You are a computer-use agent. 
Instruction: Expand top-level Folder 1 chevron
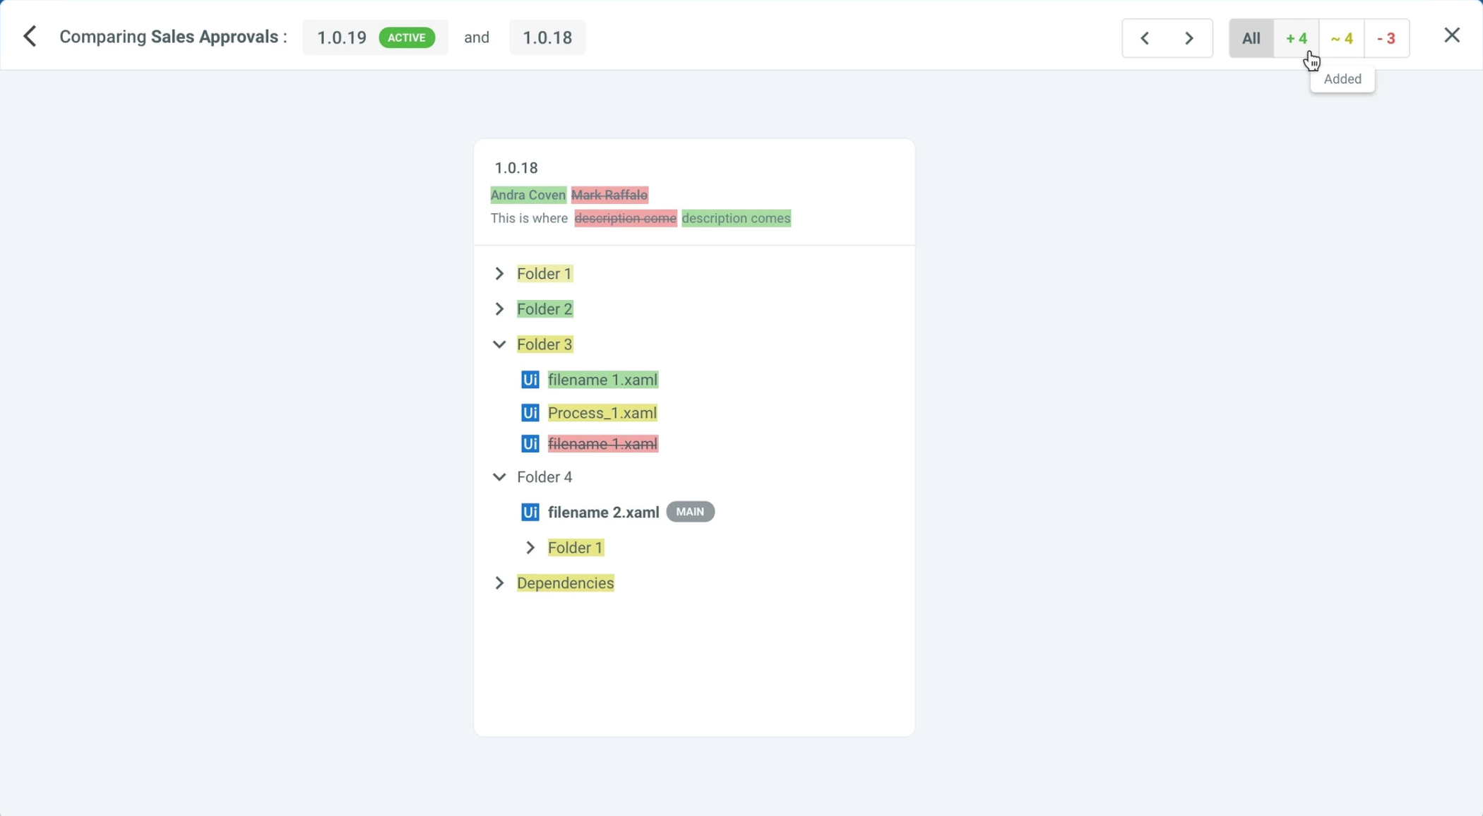tap(499, 274)
